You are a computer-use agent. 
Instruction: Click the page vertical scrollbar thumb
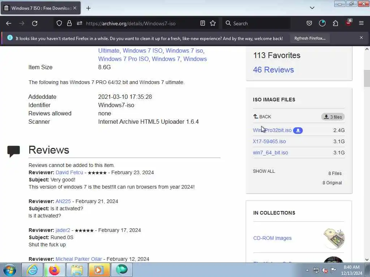click(x=367, y=78)
